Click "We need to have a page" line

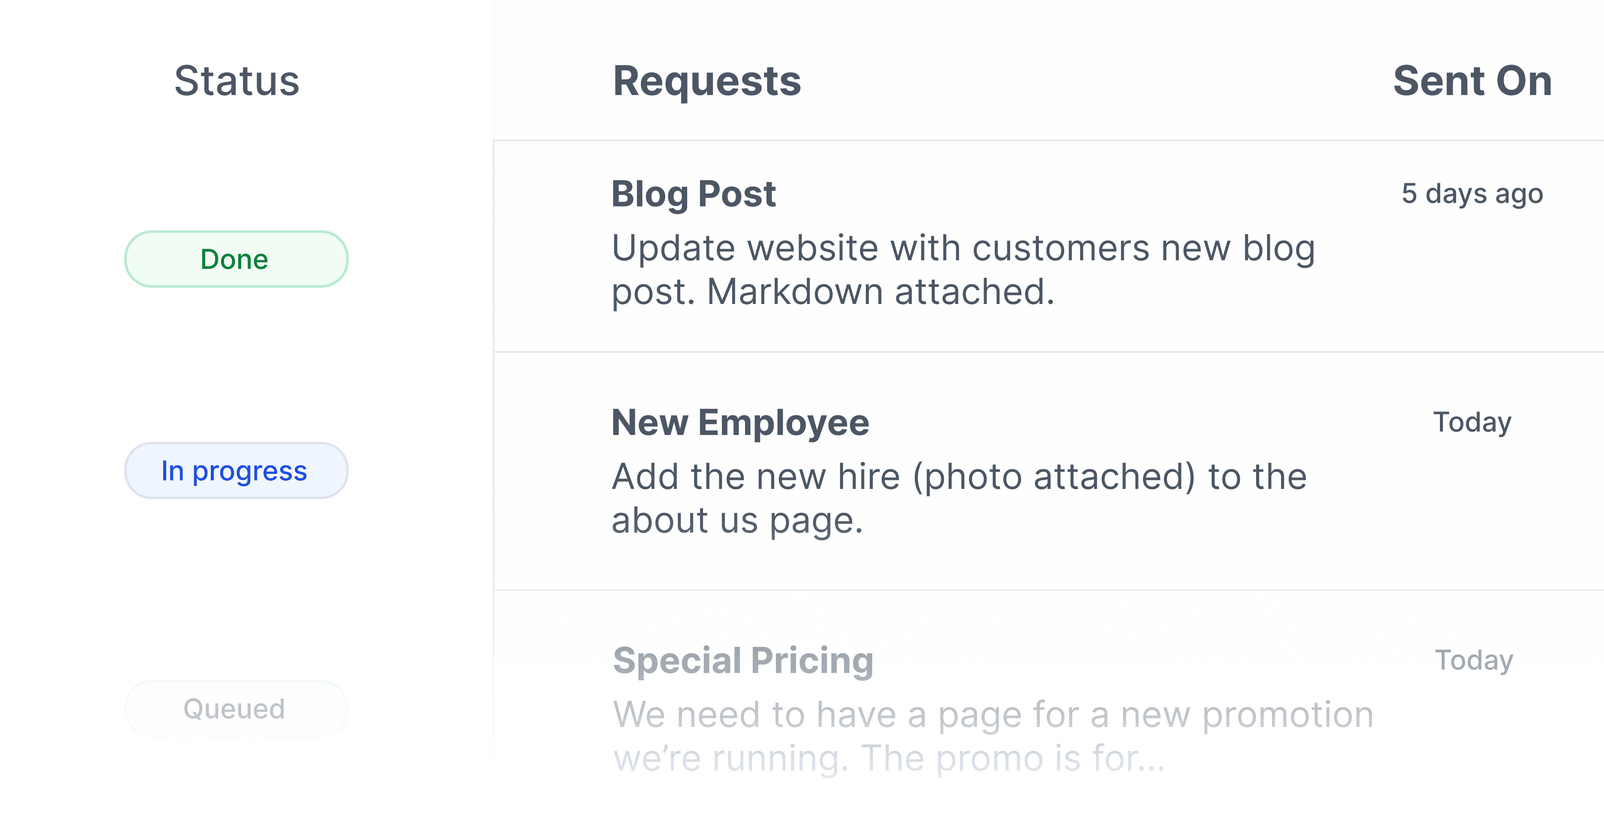click(993, 715)
